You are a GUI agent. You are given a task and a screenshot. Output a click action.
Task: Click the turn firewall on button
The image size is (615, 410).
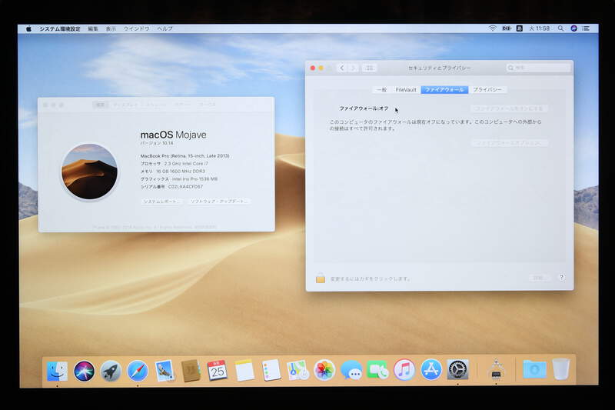pyautogui.click(x=509, y=108)
